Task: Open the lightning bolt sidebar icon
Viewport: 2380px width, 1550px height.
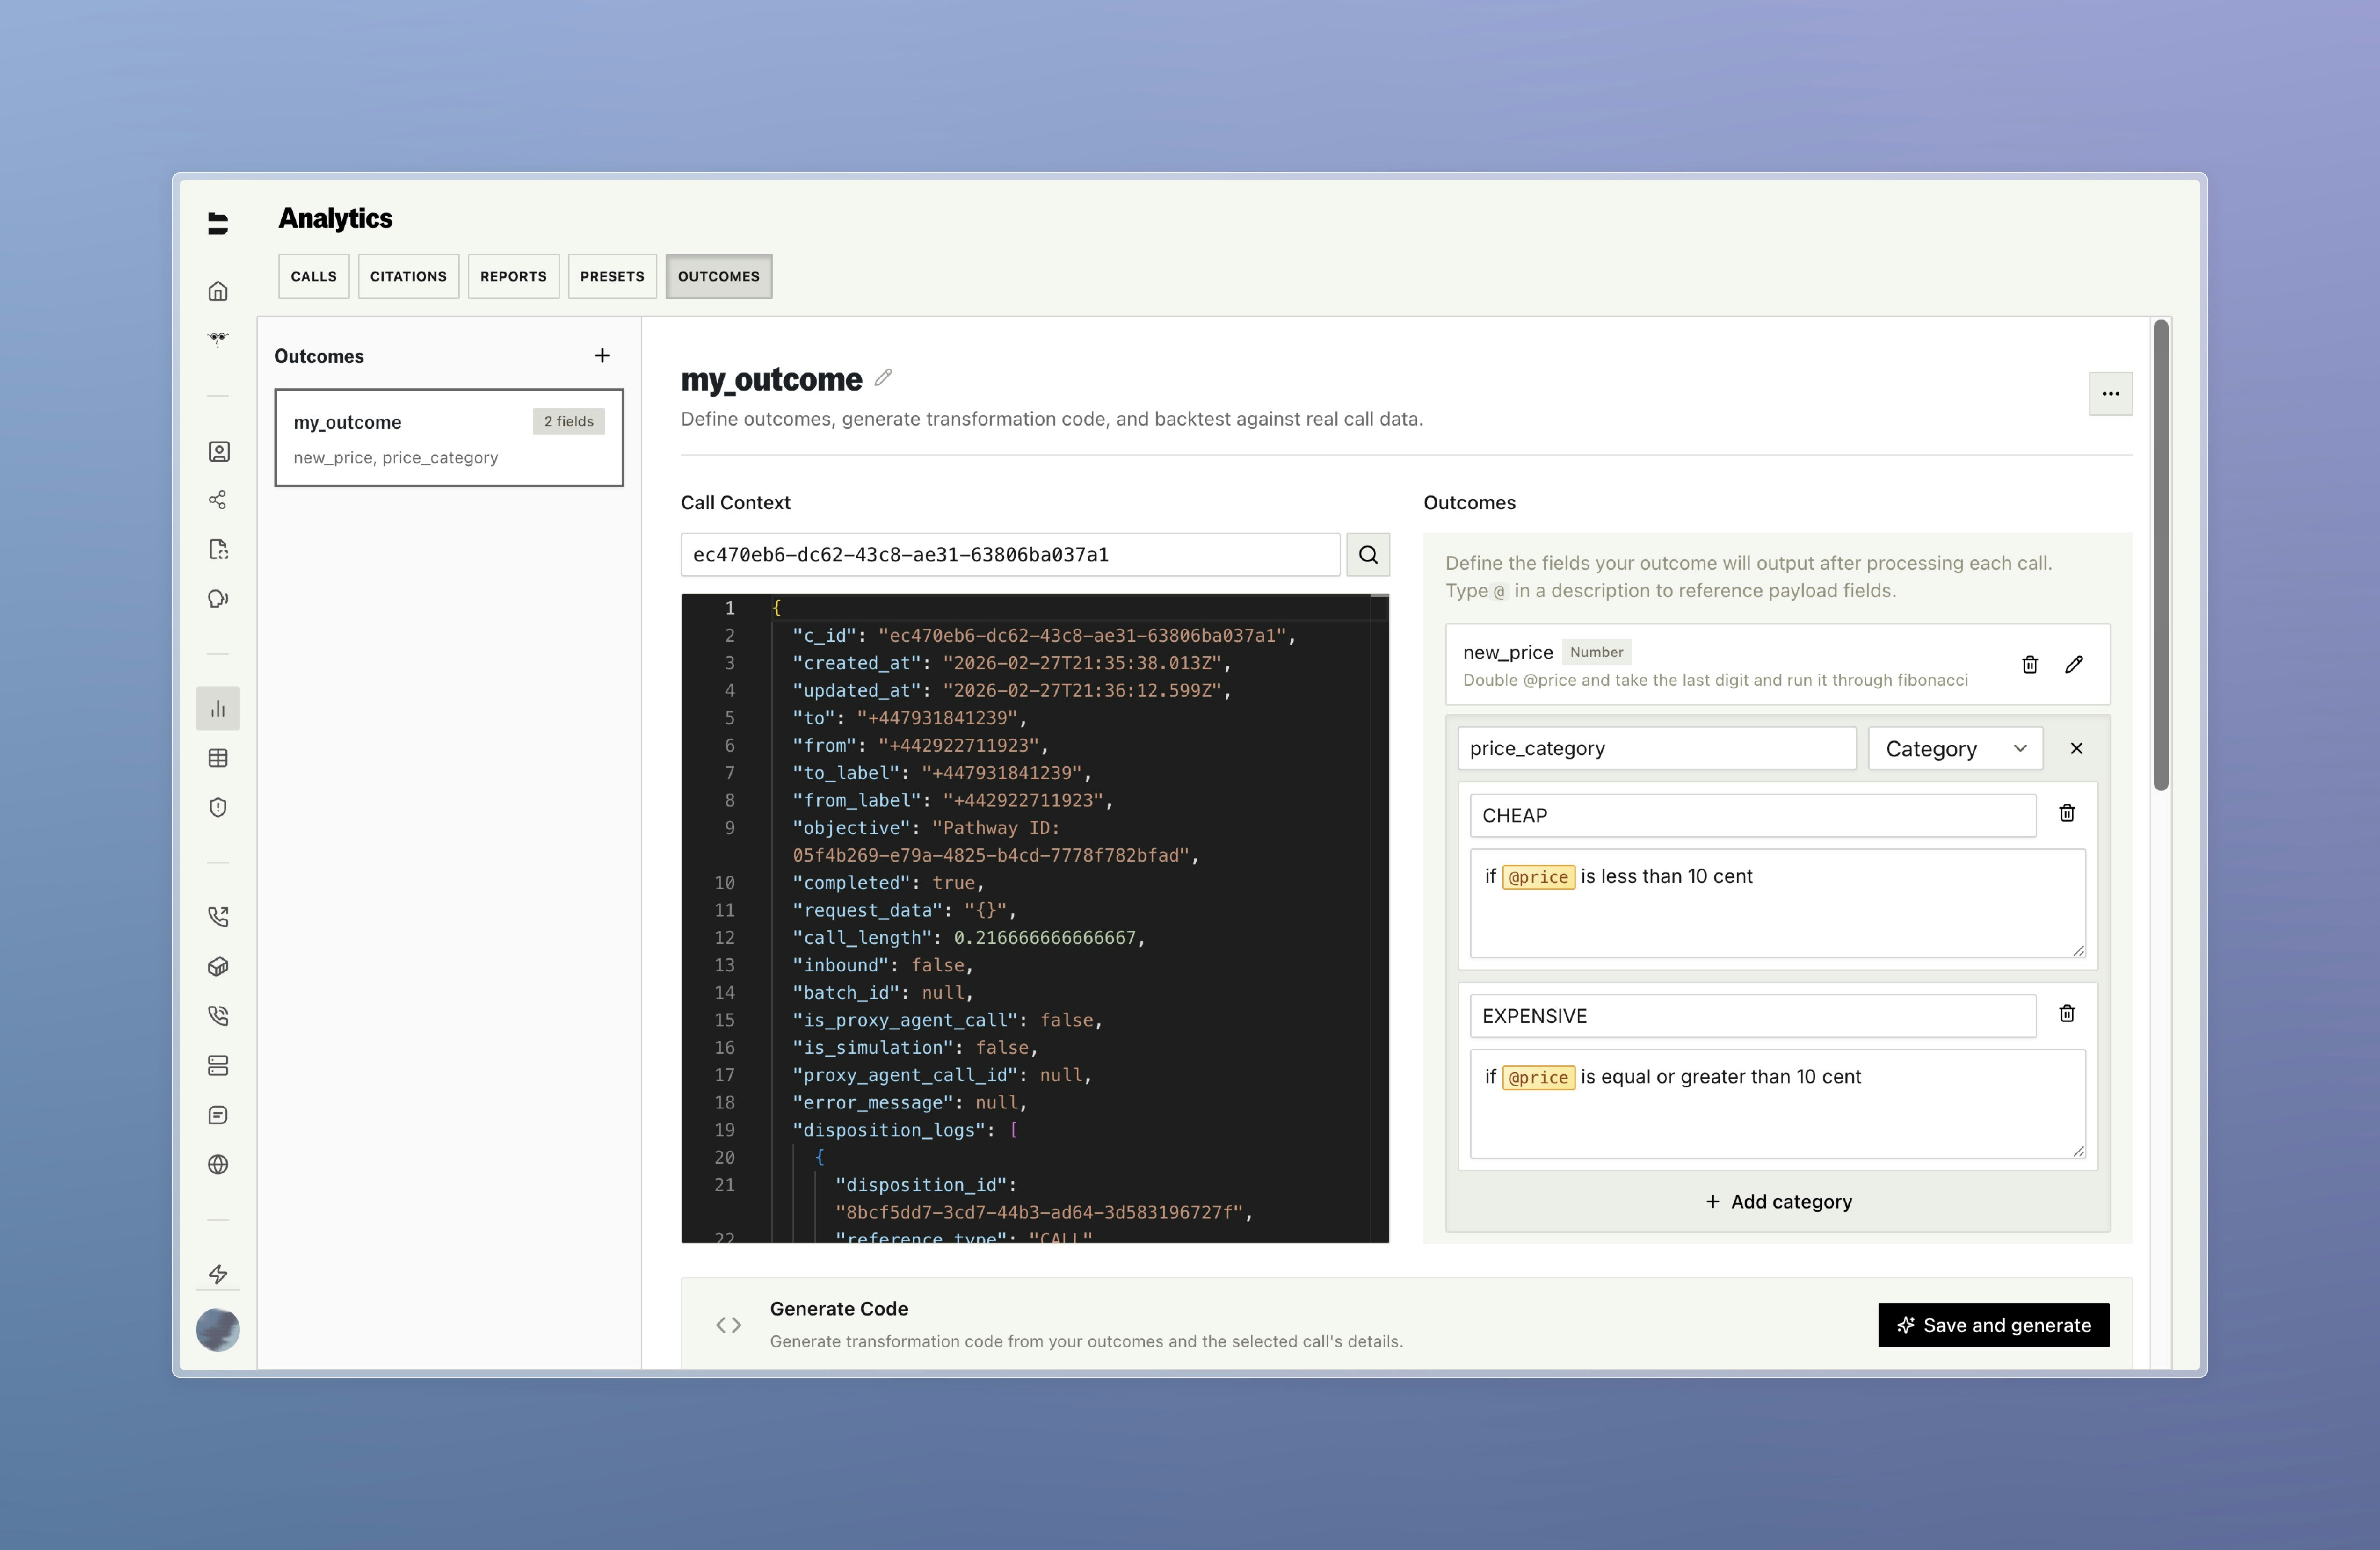Action: (x=218, y=1274)
